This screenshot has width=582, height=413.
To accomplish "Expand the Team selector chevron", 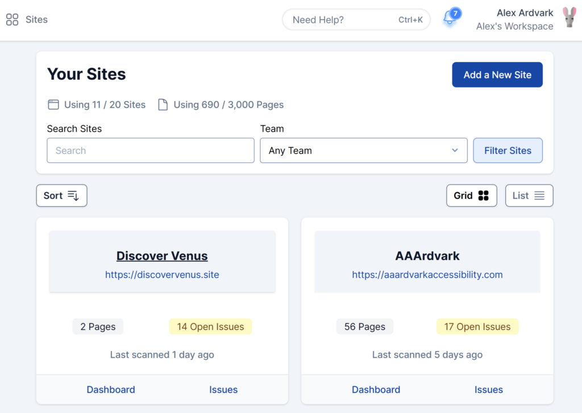I will 454,150.
